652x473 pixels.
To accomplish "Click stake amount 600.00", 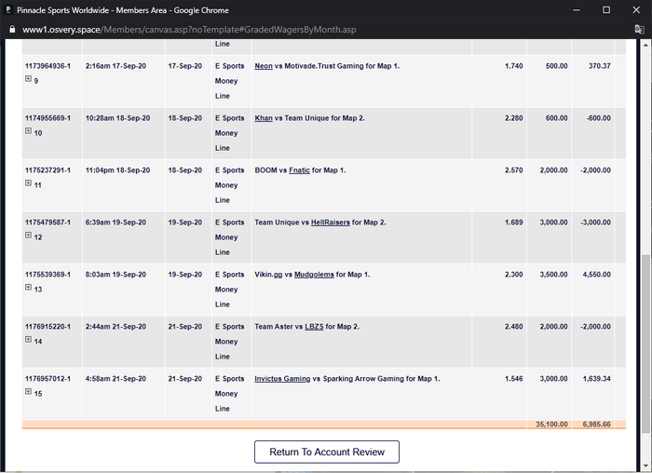I will point(556,118).
